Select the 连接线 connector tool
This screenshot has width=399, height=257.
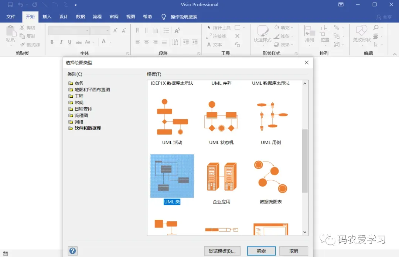pos(216,36)
